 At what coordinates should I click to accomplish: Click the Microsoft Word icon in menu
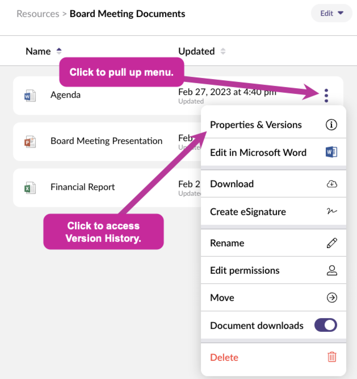point(331,152)
